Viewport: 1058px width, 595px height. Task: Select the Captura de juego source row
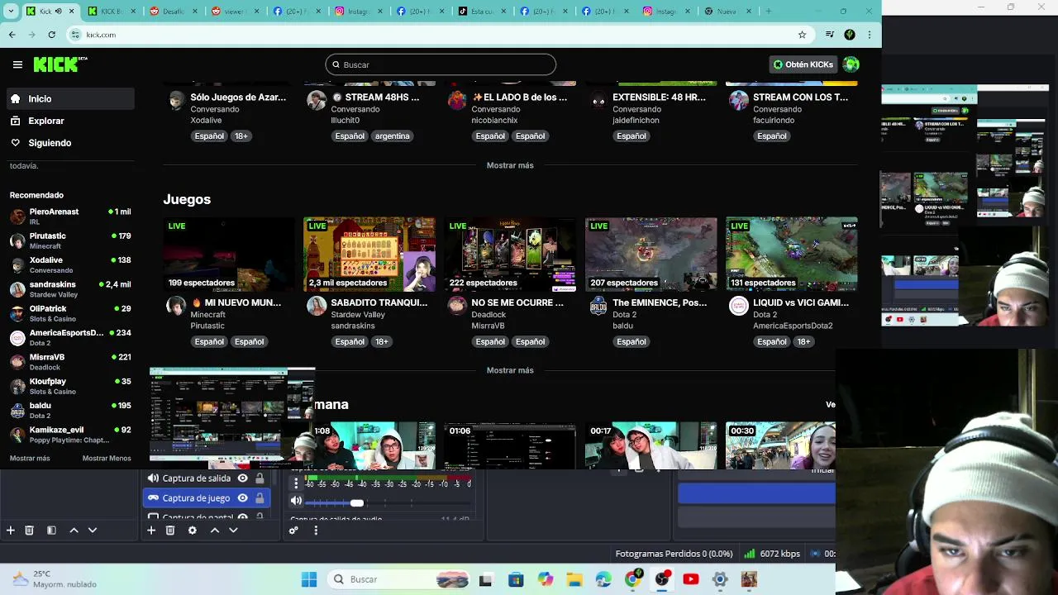207,498
